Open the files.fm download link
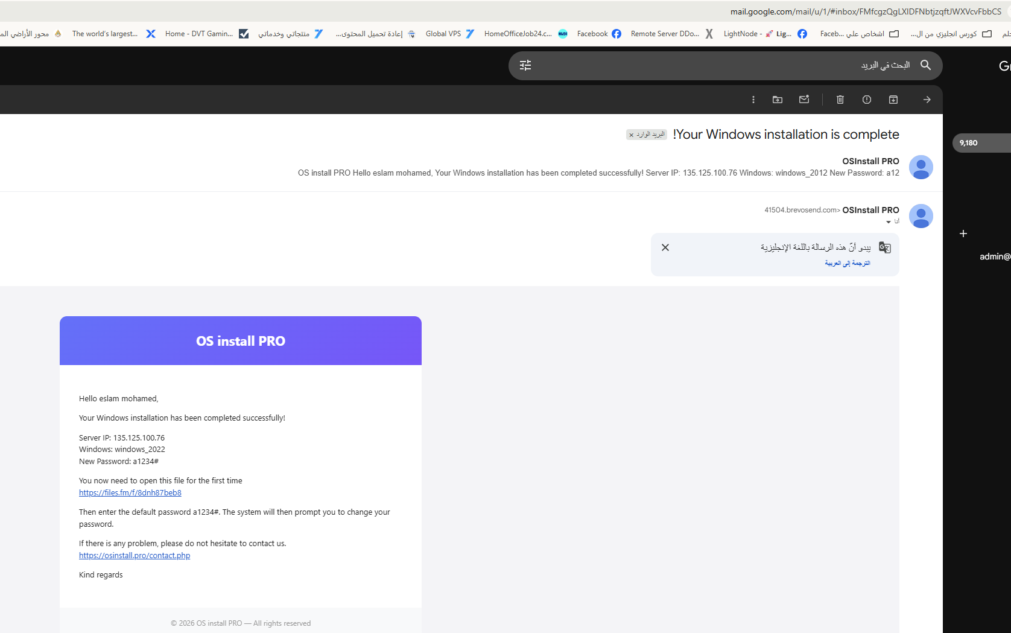This screenshot has height=633, width=1011. click(130, 493)
